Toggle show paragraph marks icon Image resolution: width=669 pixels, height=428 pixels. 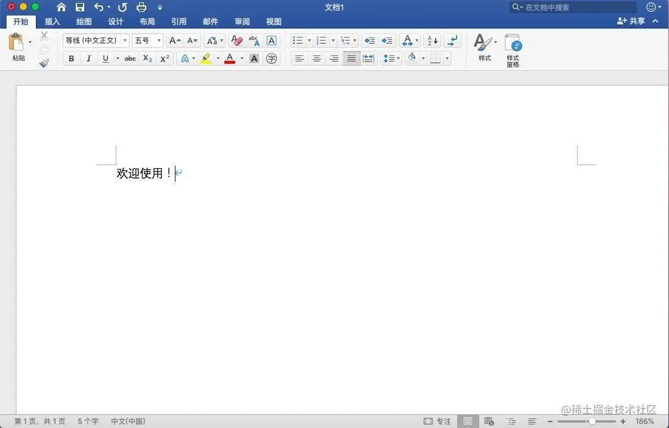[452, 41]
